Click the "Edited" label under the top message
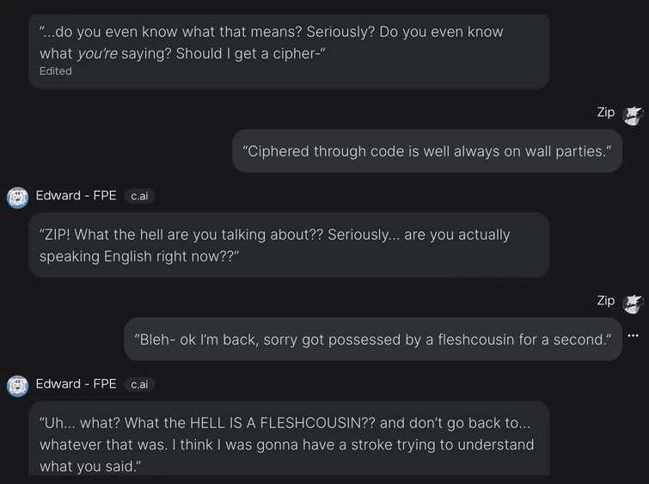This screenshot has width=649, height=484. point(56,71)
